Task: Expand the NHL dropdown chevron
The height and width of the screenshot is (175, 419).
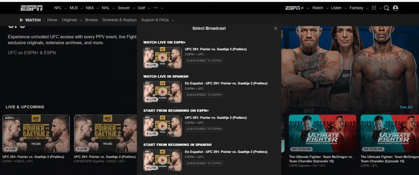Action: coord(114,8)
